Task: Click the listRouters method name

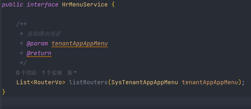Action: coord(88,82)
